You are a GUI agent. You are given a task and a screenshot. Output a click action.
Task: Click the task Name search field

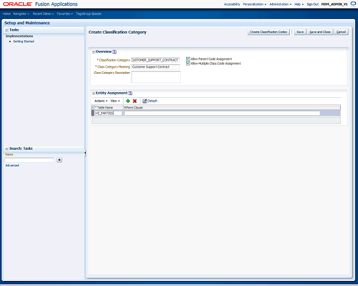[30, 160]
